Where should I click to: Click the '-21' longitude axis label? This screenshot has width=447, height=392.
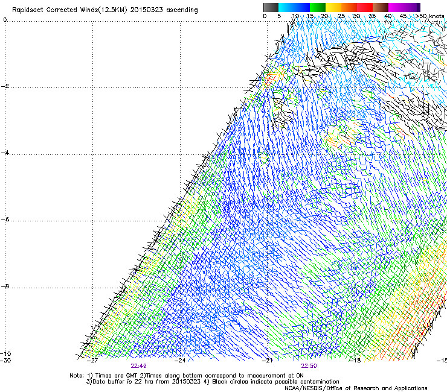click(x=267, y=361)
